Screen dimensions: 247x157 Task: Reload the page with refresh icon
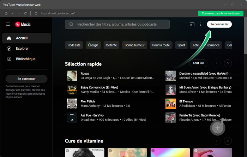coord(25,13)
